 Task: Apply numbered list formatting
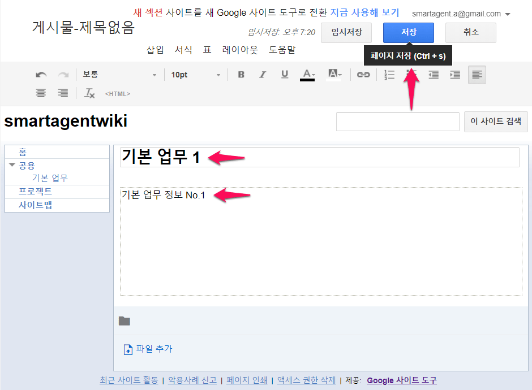click(x=389, y=75)
